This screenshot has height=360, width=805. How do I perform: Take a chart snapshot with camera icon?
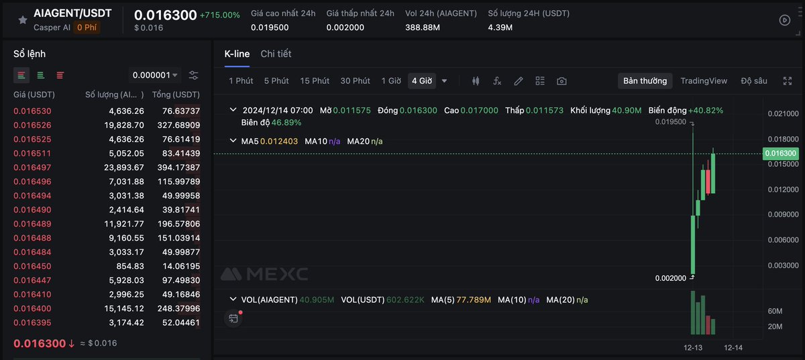(x=561, y=81)
